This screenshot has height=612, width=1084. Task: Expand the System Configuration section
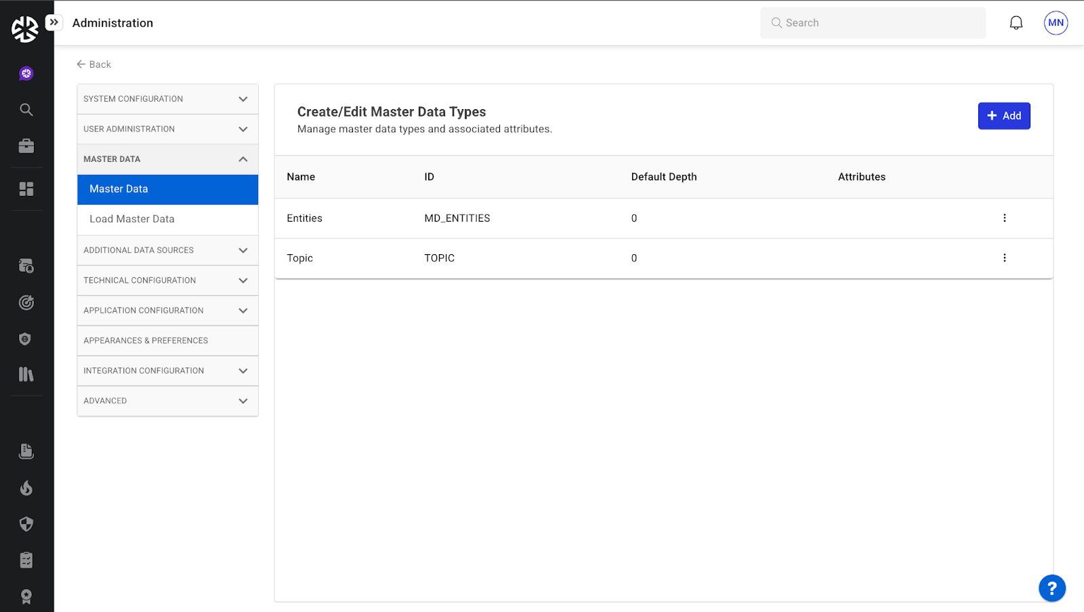167,99
